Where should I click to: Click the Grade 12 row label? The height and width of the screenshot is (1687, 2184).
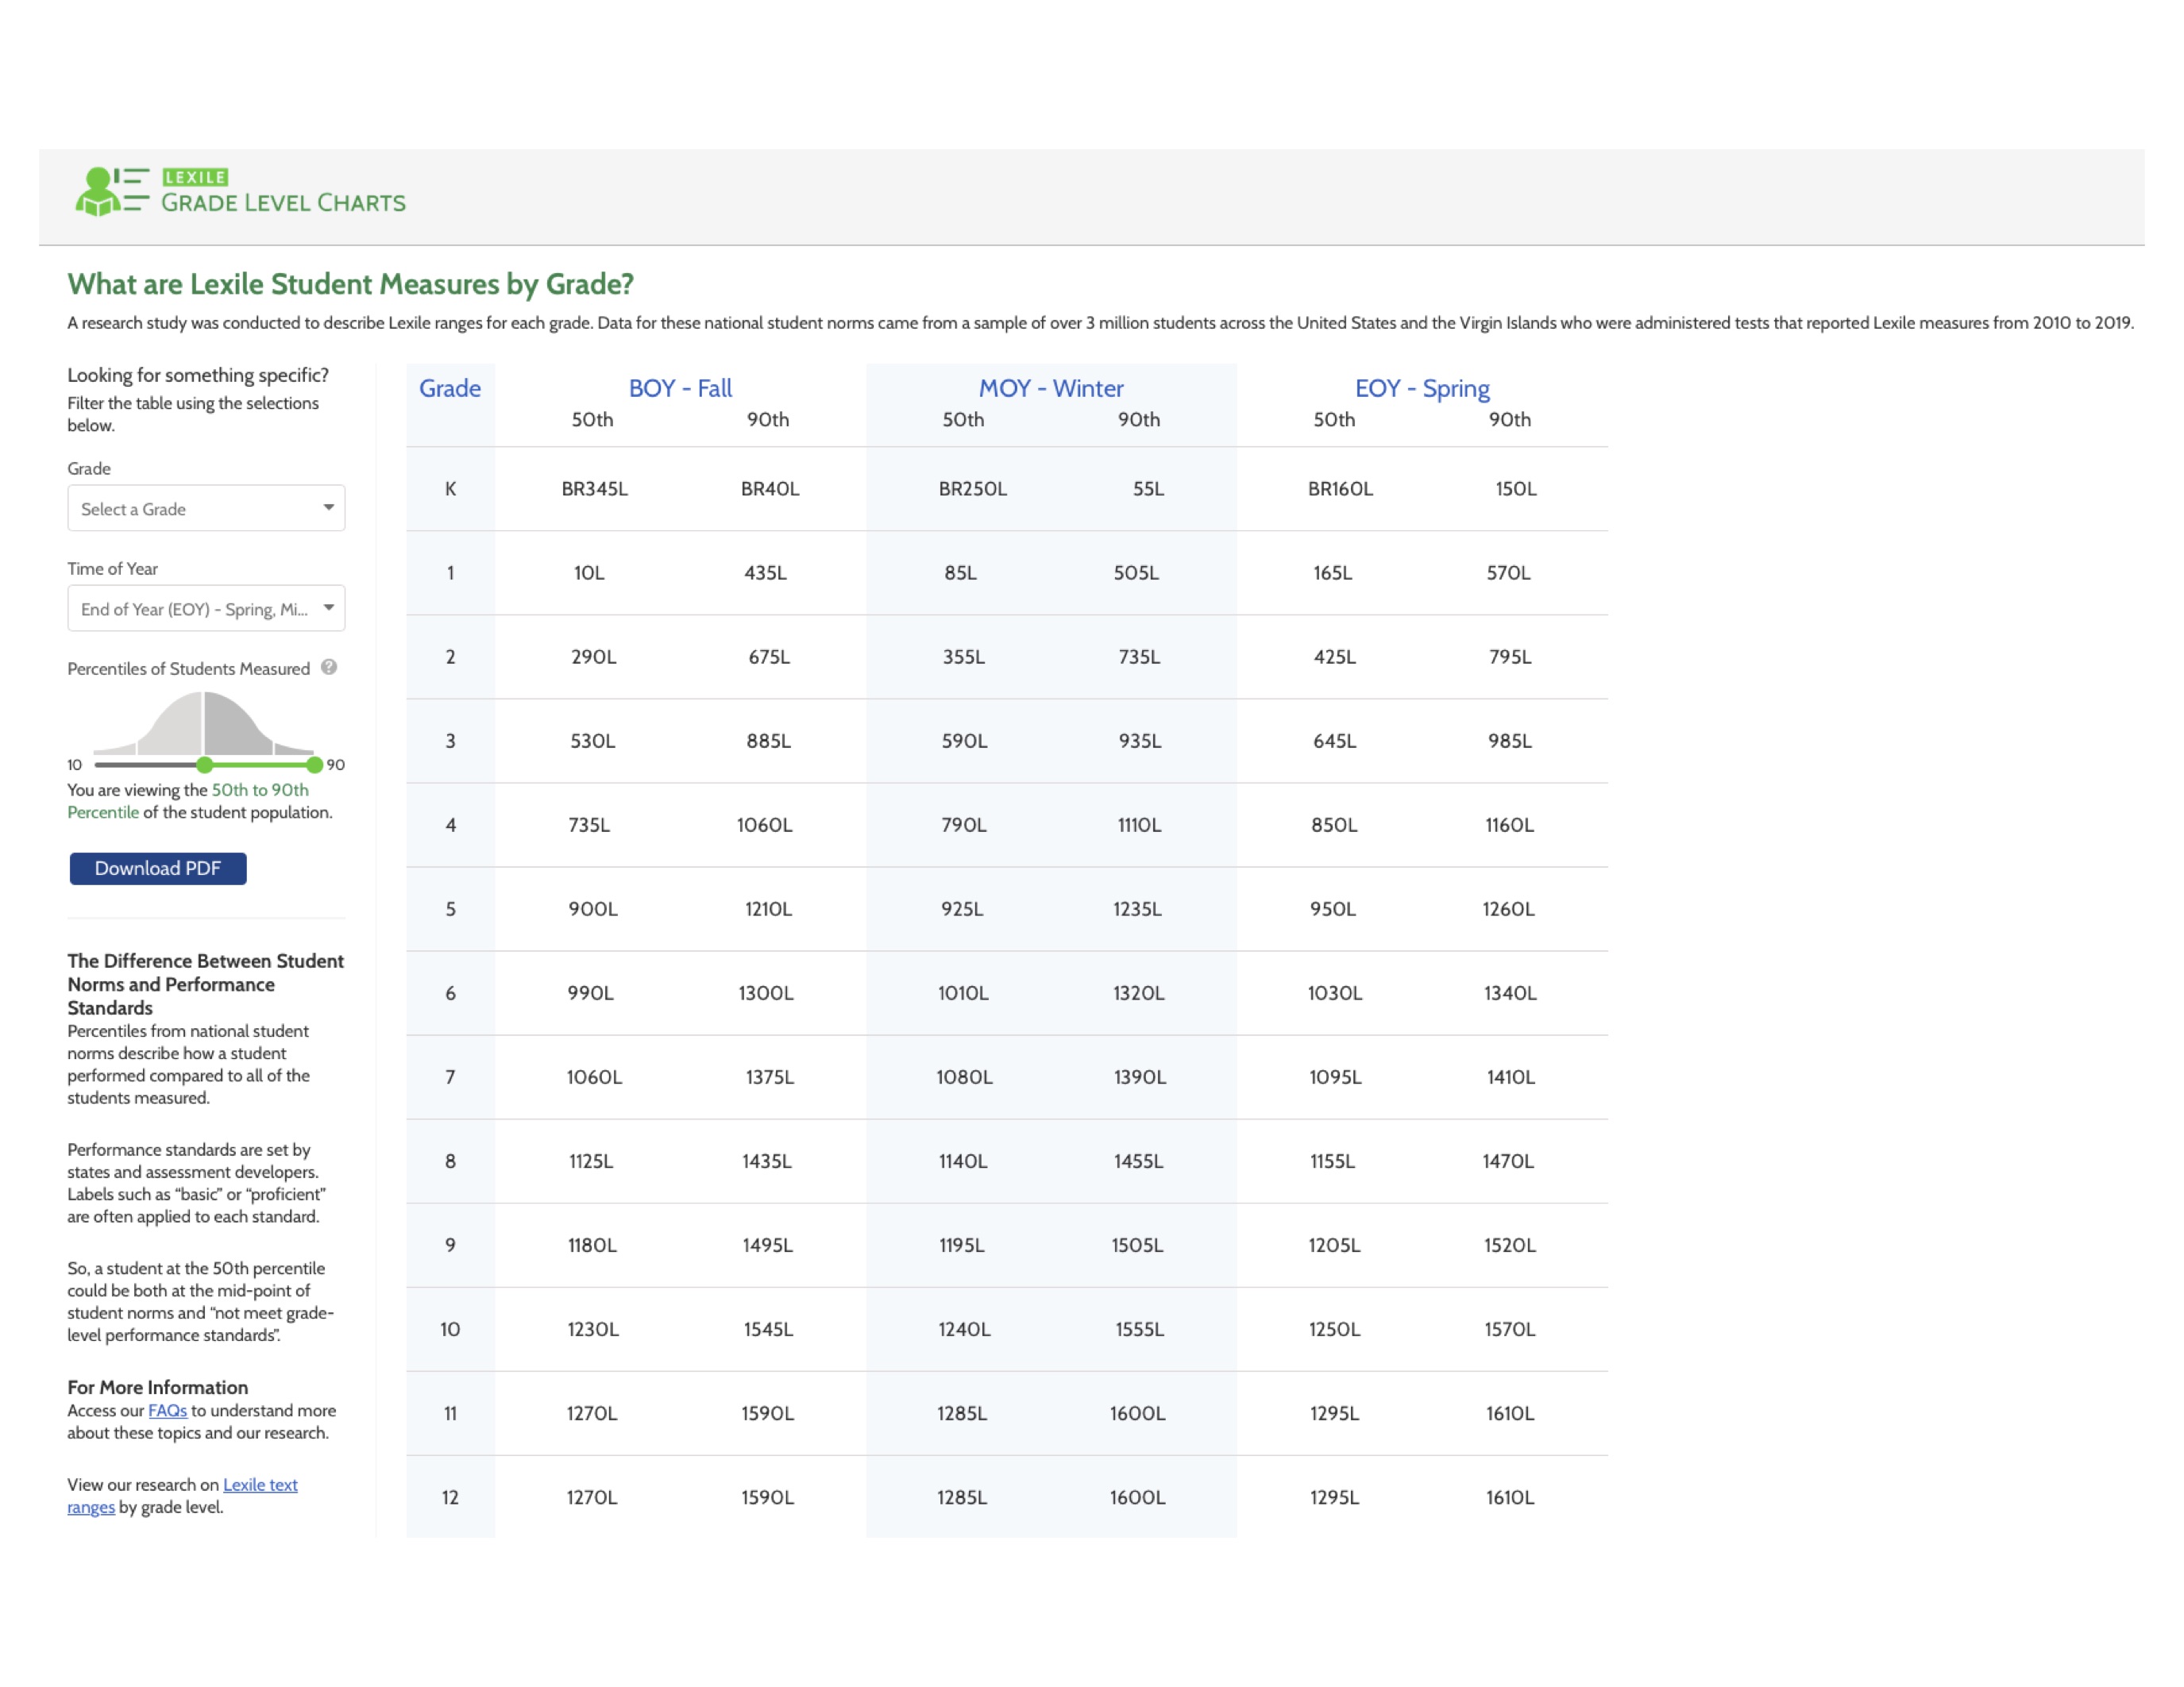click(451, 1497)
